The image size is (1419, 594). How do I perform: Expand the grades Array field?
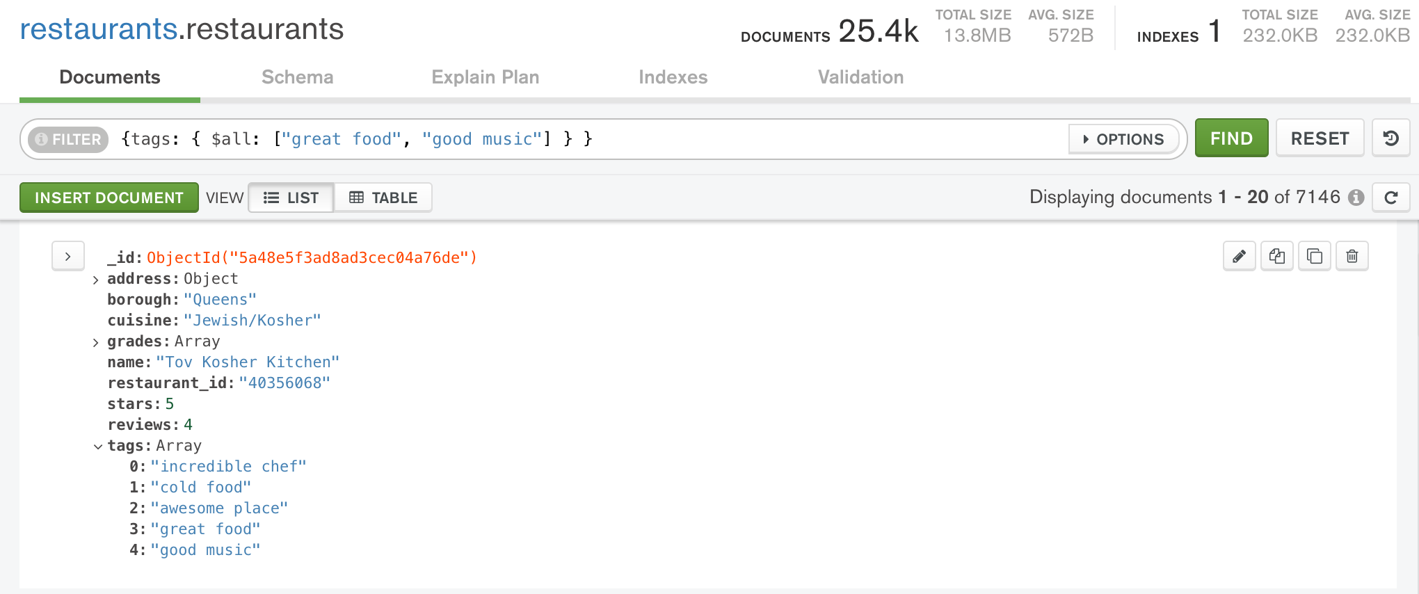(x=95, y=343)
